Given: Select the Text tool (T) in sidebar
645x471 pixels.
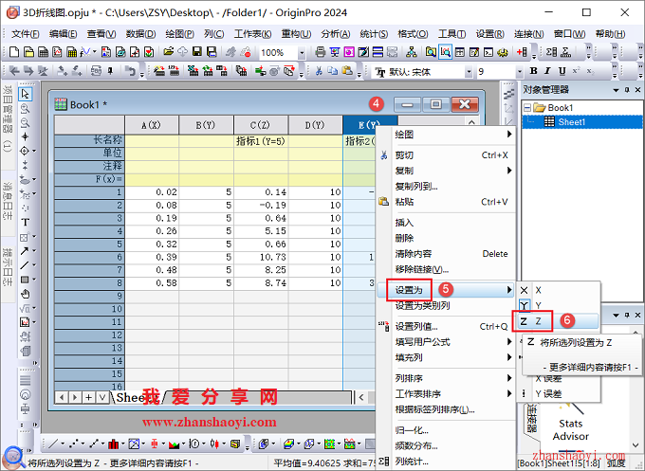Looking at the screenshot, I should coord(25,223).
